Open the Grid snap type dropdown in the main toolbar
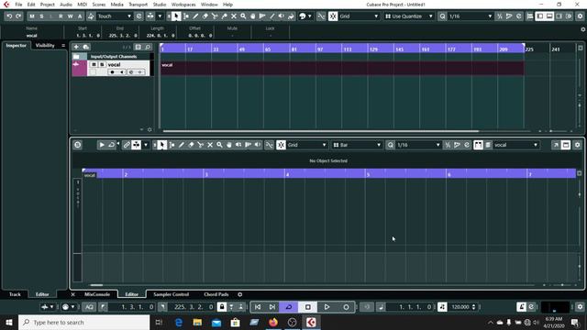 click(x=359, y=16)
